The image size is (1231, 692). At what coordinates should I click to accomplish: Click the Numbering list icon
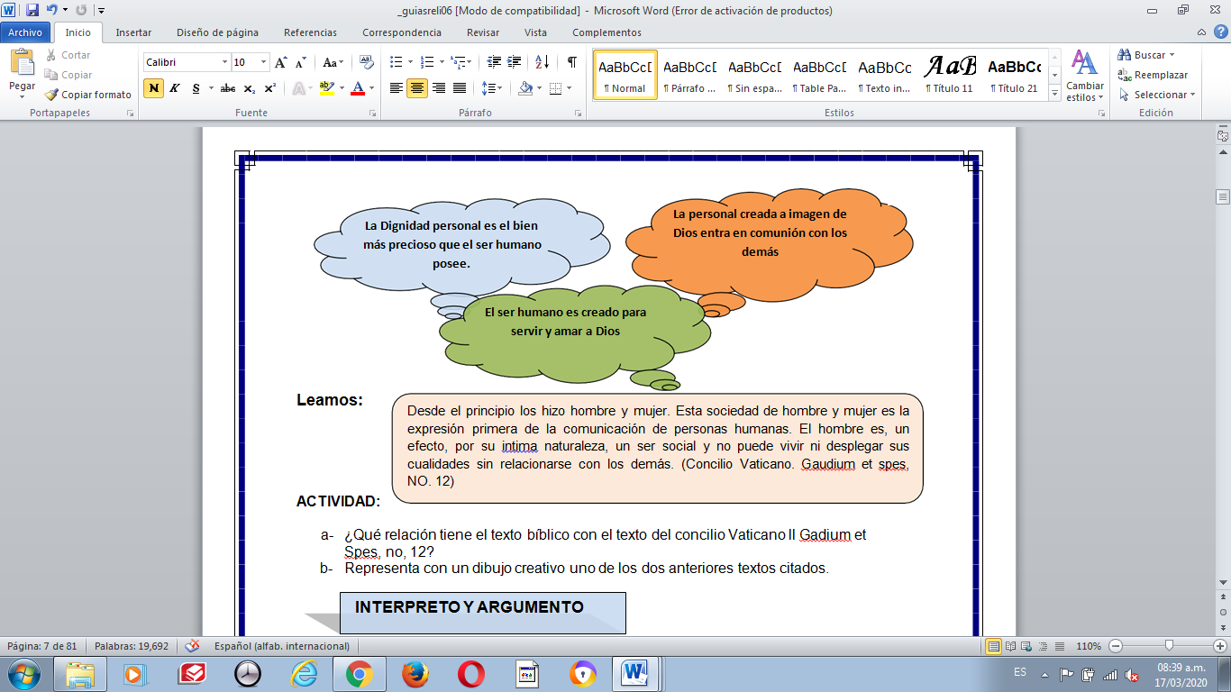426,62
